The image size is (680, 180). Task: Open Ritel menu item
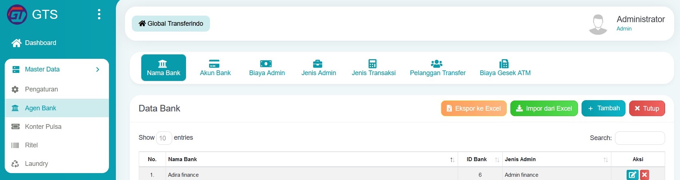57,145
